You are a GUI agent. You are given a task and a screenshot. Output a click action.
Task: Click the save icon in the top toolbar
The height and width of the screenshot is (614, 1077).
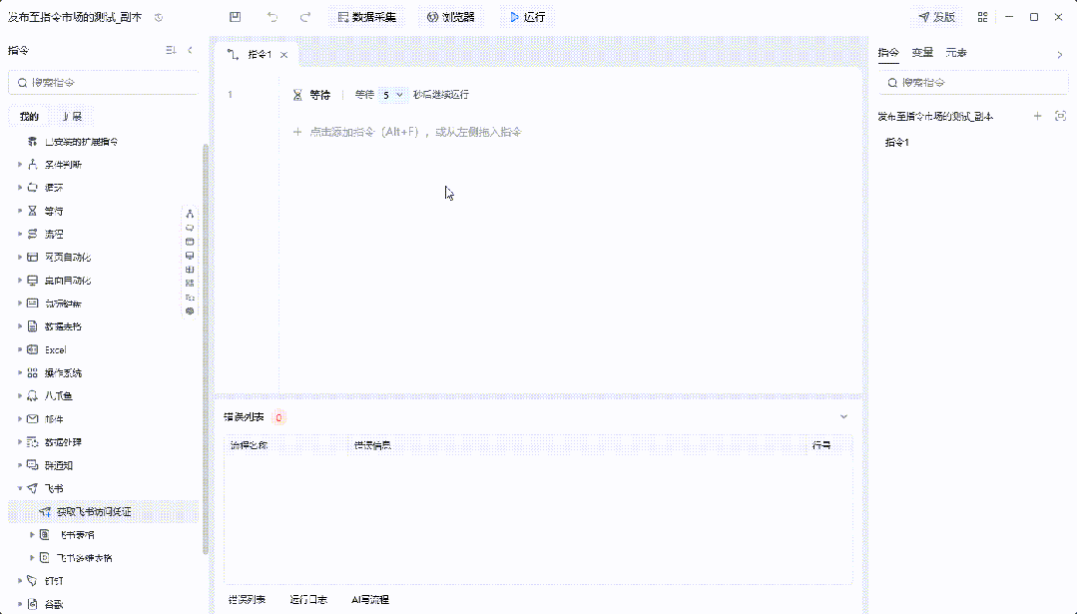click(x=234, y=16)
